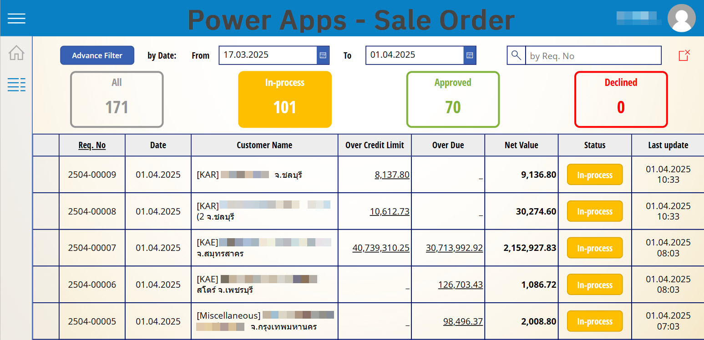Select the All 171 status card

pos(117,100)
